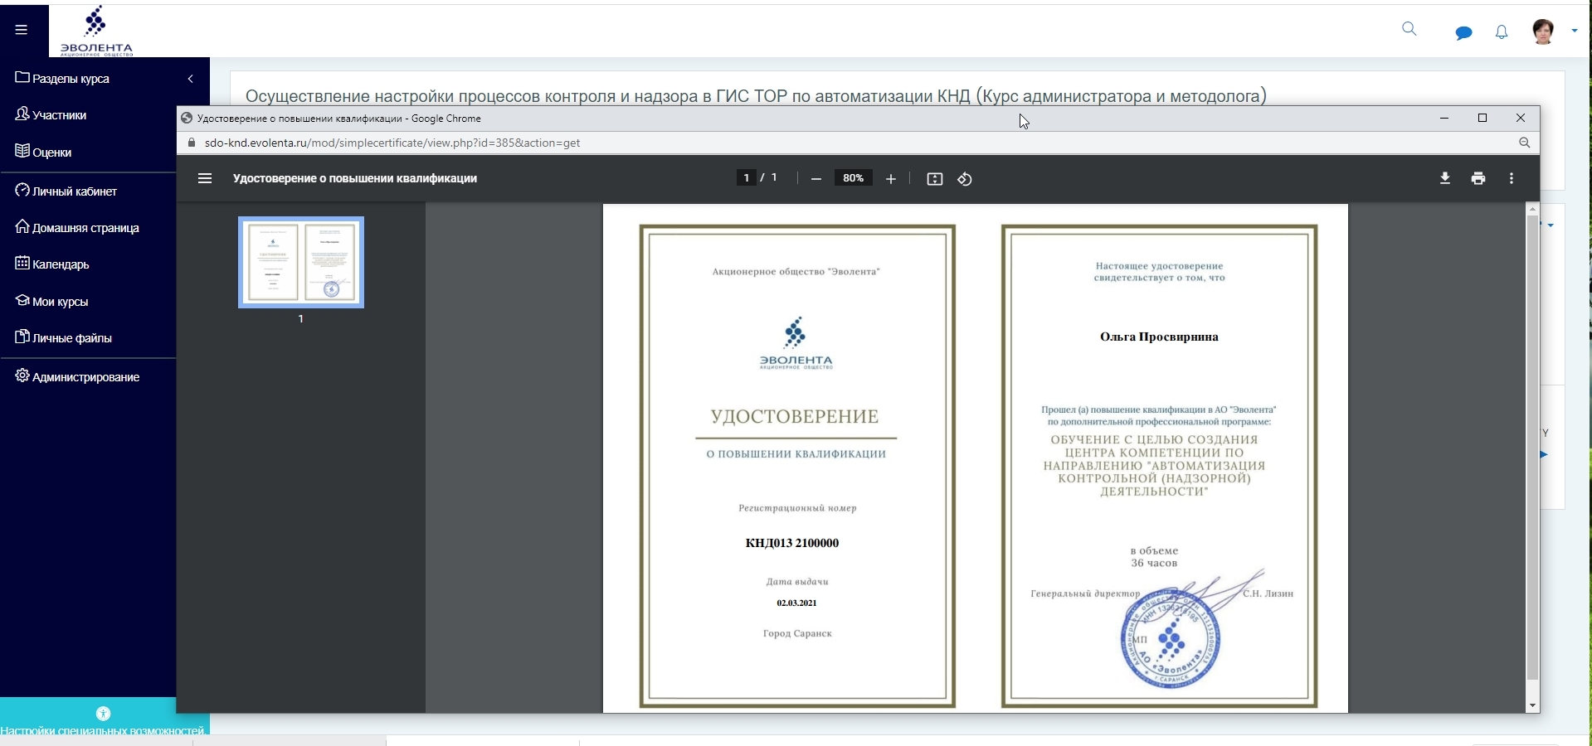The width and height of the screenshot is (1592, 746).
Task: Expand the user menu dropdown arrow
Action: 1575,31
